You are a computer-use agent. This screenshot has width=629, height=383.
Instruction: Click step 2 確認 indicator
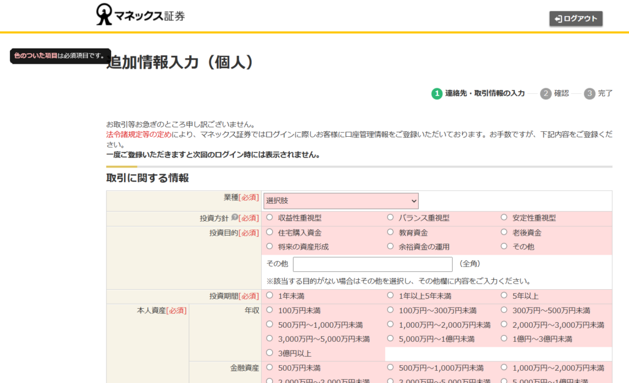(546, 93)
